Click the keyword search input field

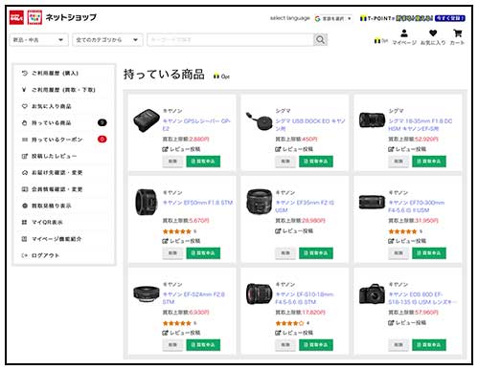click(231, 40)
